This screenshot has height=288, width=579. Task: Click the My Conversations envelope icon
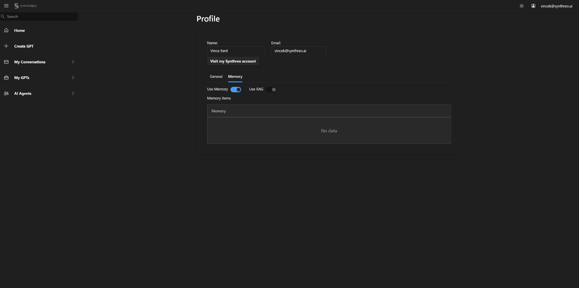6,62
